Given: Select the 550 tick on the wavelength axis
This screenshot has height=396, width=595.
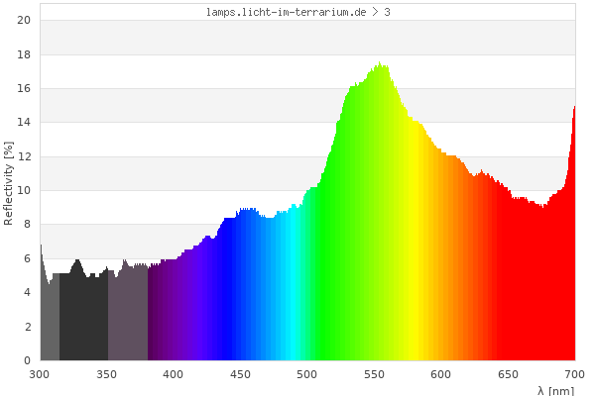Looking at the screenshot, I should (x=374, y=374).
